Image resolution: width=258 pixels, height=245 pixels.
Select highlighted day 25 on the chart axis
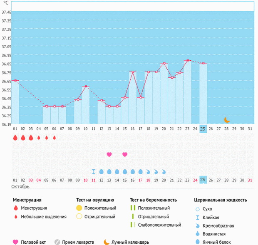(203, 129)
